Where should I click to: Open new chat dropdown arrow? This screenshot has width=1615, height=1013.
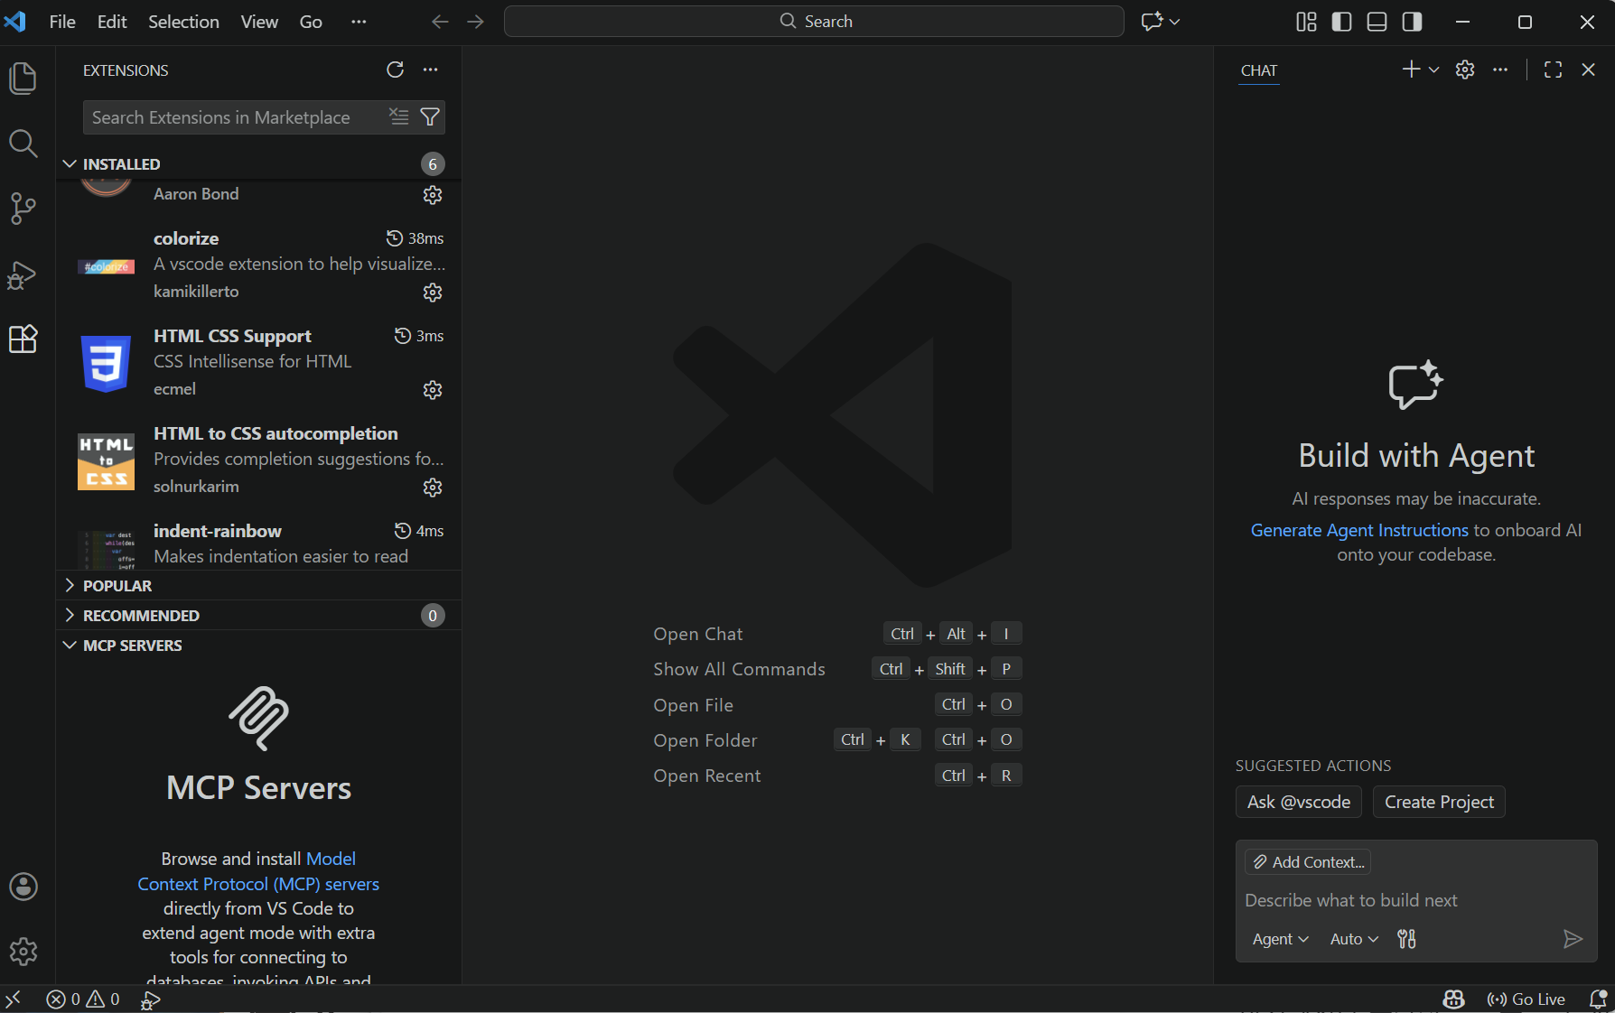pos(1433,70)
